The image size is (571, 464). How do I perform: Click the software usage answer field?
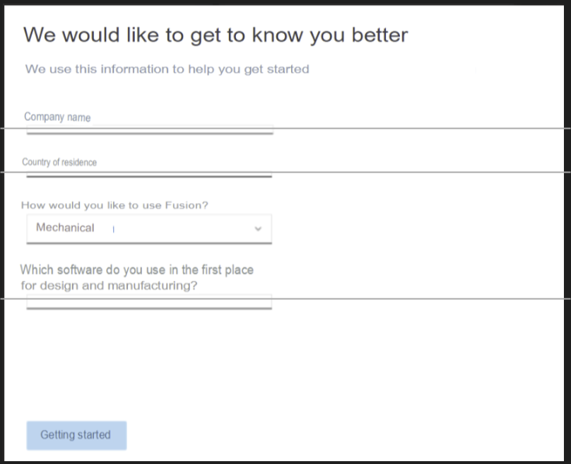(148, 301)
